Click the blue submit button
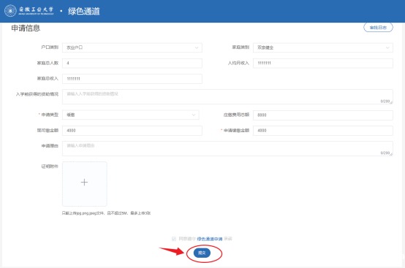Image resolution: width=405 pixels, height=268 pixels. point(202,253)
